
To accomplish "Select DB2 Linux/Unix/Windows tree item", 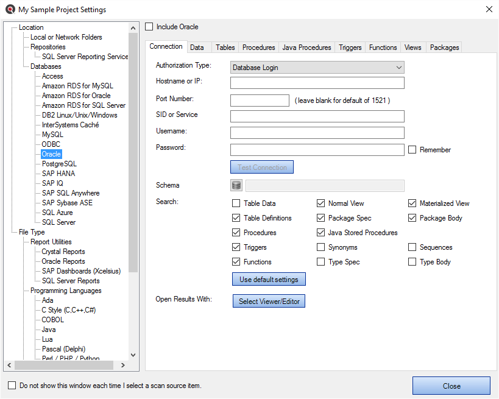I will pos(80,115).
